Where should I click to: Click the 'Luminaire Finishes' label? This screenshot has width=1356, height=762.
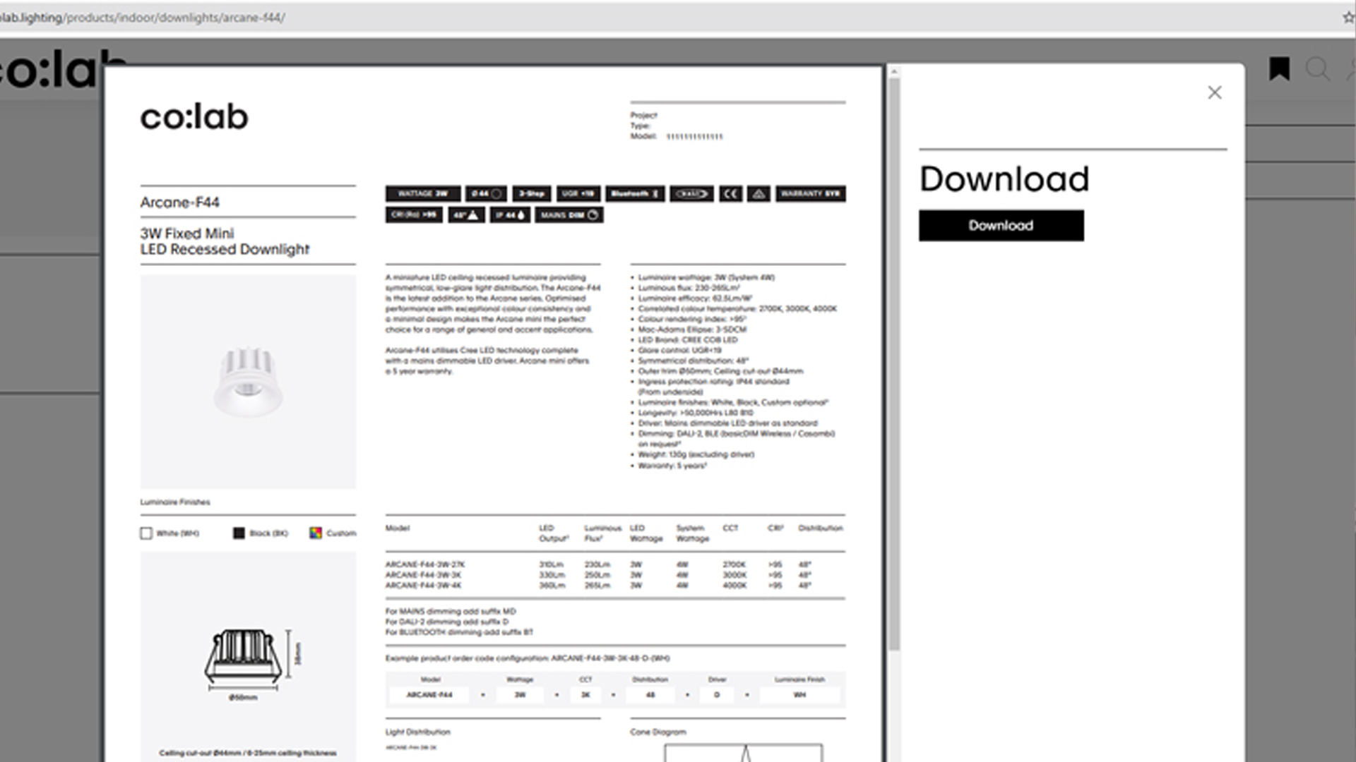pos(175,502)
